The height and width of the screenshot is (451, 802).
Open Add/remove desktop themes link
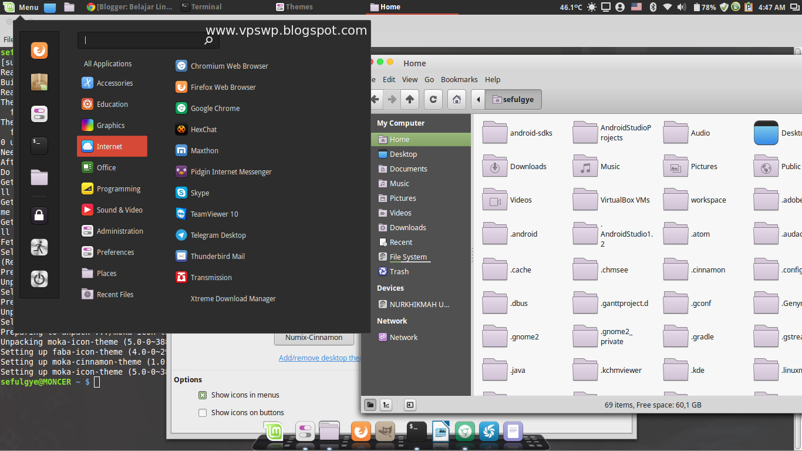coord(319,358)
